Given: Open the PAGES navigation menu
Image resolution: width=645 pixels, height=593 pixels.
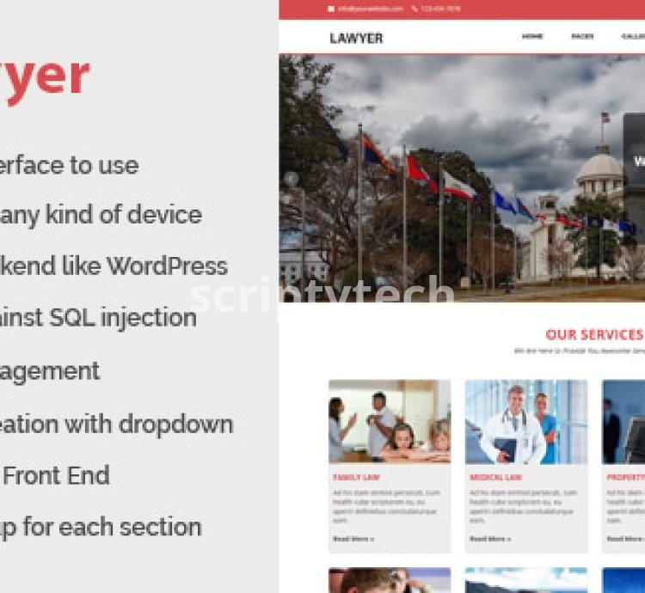Looking at the screenshot, I should tap(582, 37).
